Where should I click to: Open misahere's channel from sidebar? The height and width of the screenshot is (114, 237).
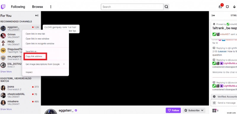coord(20,103)
